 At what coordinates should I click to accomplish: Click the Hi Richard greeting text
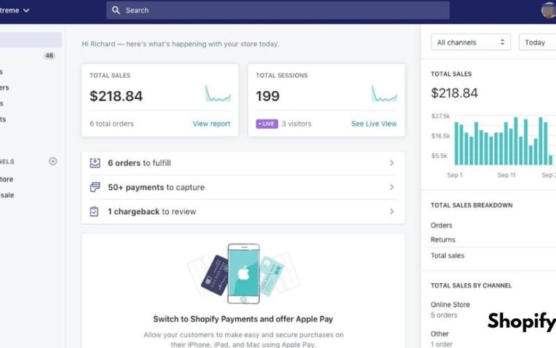point(181,44)
